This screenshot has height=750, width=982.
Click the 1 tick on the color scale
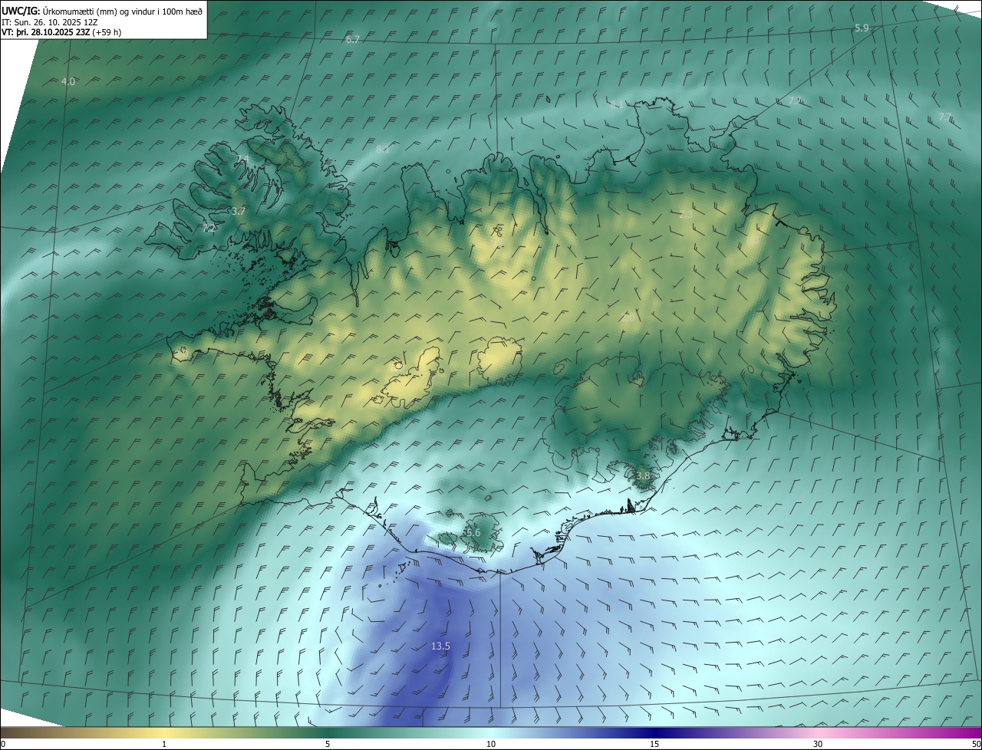164,744
